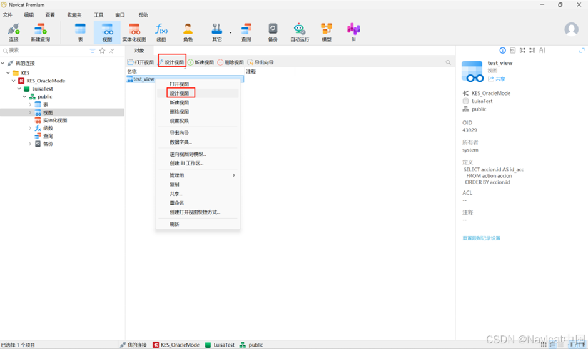
Task: Click 导出向导 button in object toolbar
Action: [261, 62]
